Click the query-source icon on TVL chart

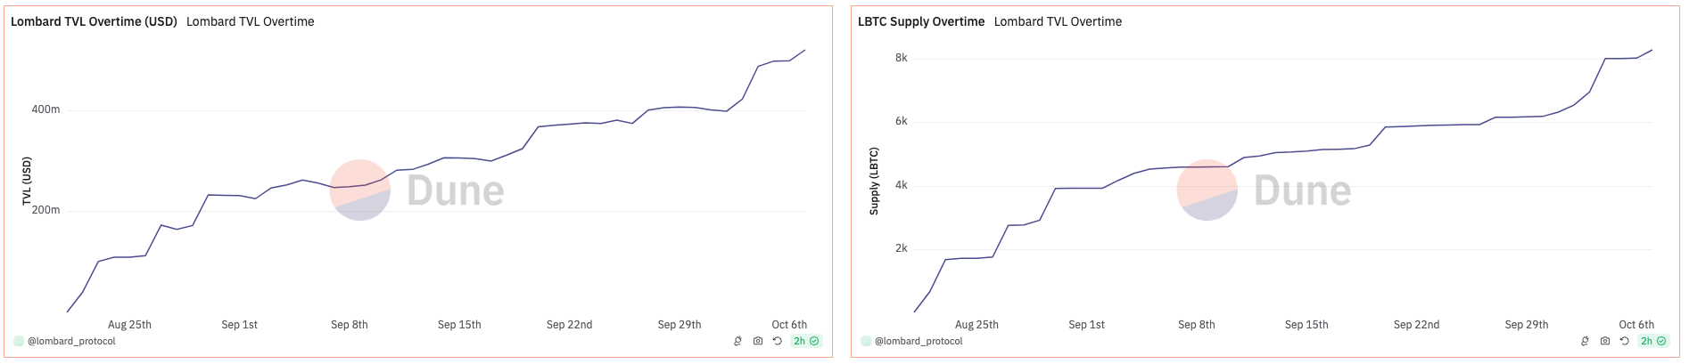click(738, 341)
